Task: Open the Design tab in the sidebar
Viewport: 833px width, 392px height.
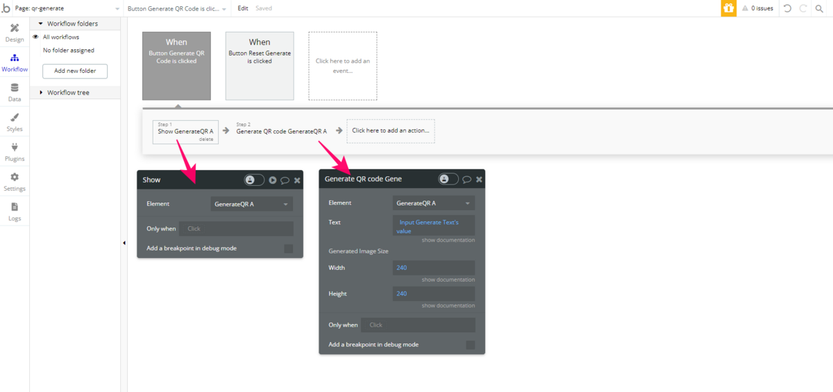Action: point(15,33)
